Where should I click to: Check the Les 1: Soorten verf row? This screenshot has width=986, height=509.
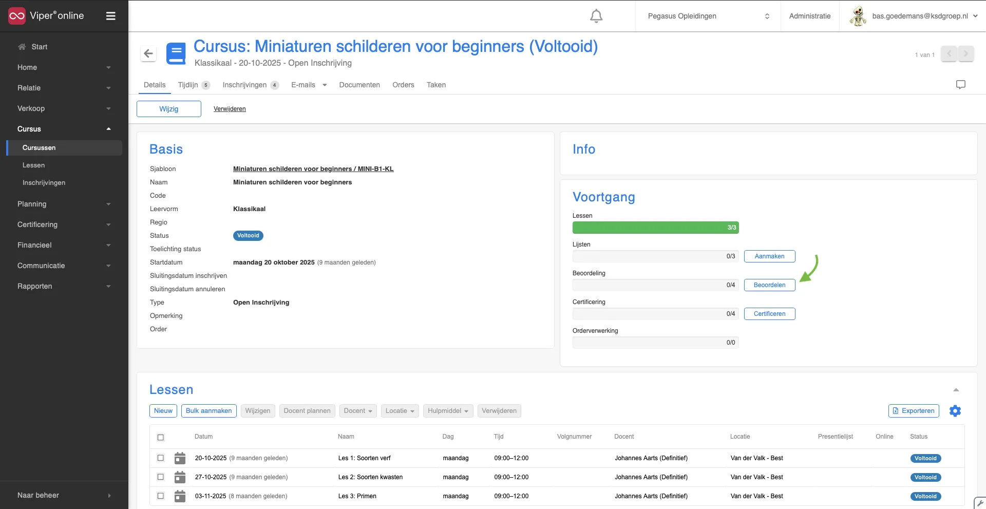tap(161, 458)
